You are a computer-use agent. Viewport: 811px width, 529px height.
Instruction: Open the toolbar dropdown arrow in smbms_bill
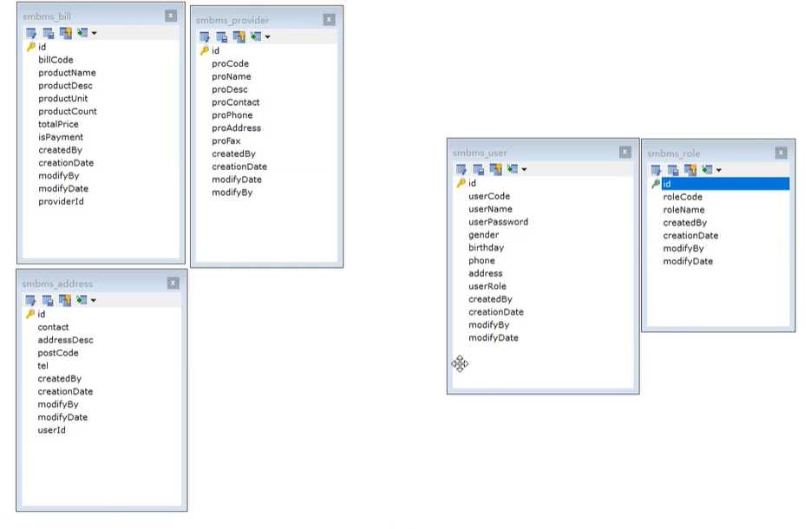click(x=95, y=33)
